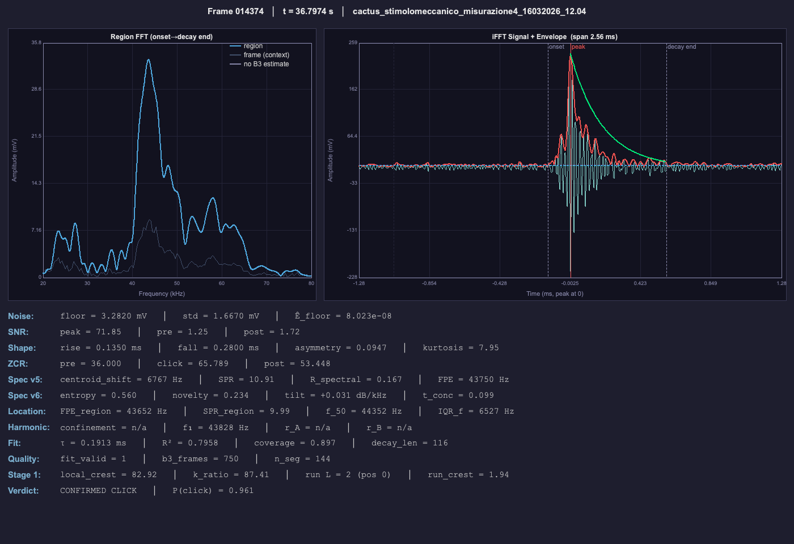Select the "centroid_shift = 6767 Hz" value
Image resolution: width=794 pixels, height=544 pixels.
click(x=121, y=380)
